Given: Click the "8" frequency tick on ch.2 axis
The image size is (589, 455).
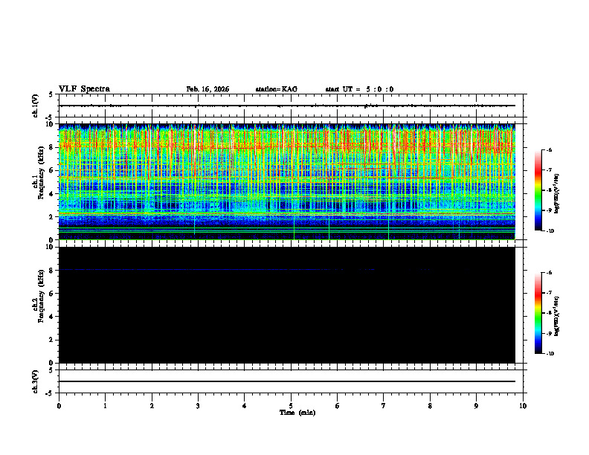Looking at the screenshot, I should point(52,271).
